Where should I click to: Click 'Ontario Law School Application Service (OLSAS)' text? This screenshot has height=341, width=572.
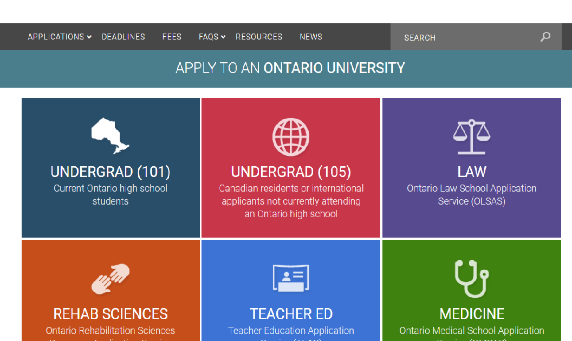tap(472, 195)
